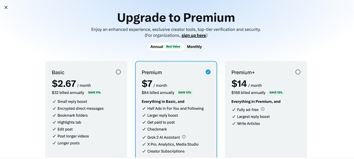The width and height of the screenshot is (354, 159).
Task: Click the SAVE 11% badge on Basic
Action: pyautogui.click(x=94, y=93)
